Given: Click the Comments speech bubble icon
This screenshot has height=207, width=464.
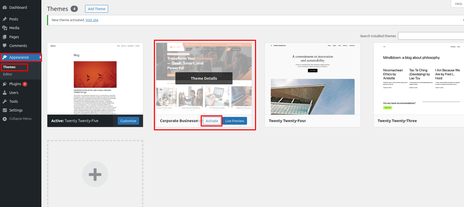Looking at the screenshot, I should [5, 46].
